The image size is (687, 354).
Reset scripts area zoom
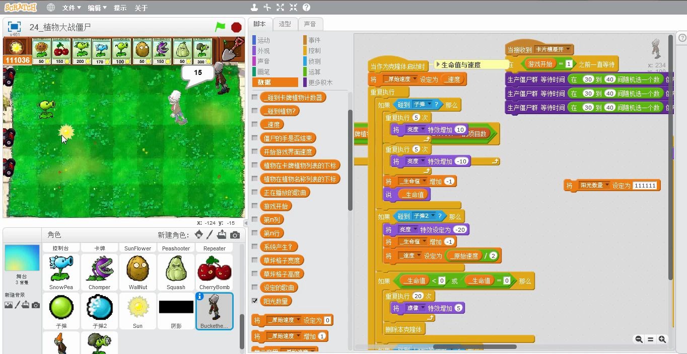pyautogui.click(x=650, y=339)
